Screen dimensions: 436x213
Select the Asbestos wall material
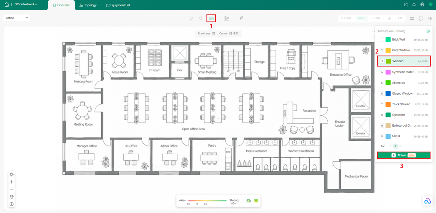tap(404, 83)
